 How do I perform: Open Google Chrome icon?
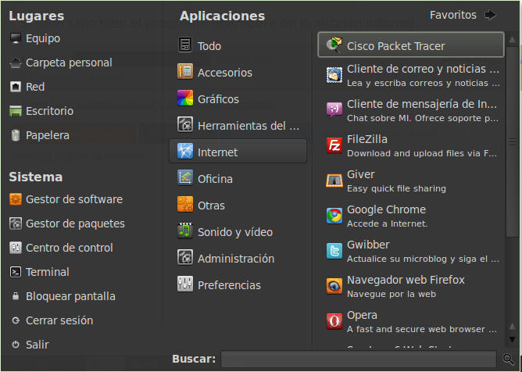(x=334, y=216)
